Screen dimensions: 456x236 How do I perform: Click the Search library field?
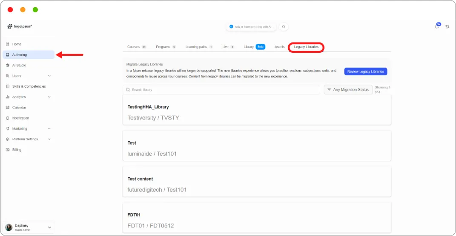[221, 90]
